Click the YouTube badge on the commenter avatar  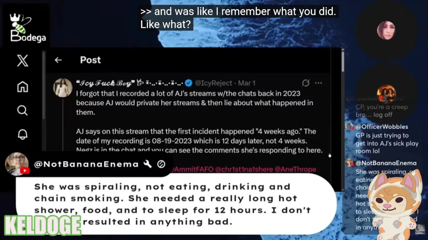click(x=25, y=171)
